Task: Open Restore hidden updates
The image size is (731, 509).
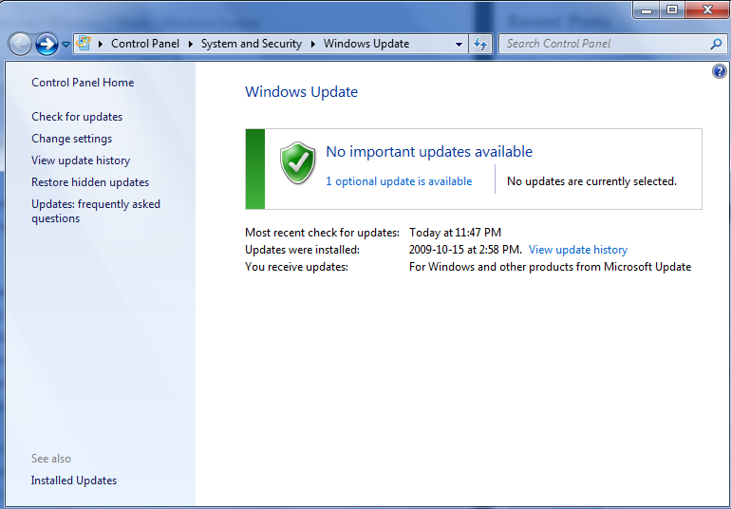Action: coord(90,182)
